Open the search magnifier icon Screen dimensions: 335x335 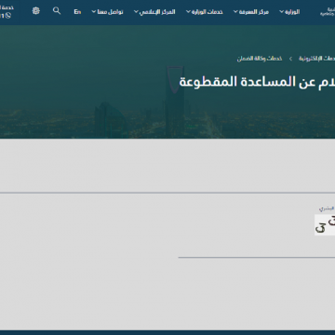click(x=57, y=11)
